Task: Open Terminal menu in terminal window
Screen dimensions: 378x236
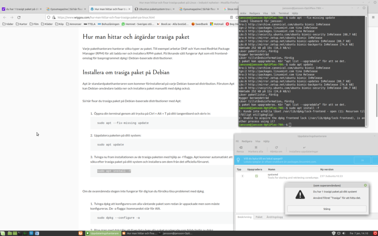Action: [x=283, y=13]
